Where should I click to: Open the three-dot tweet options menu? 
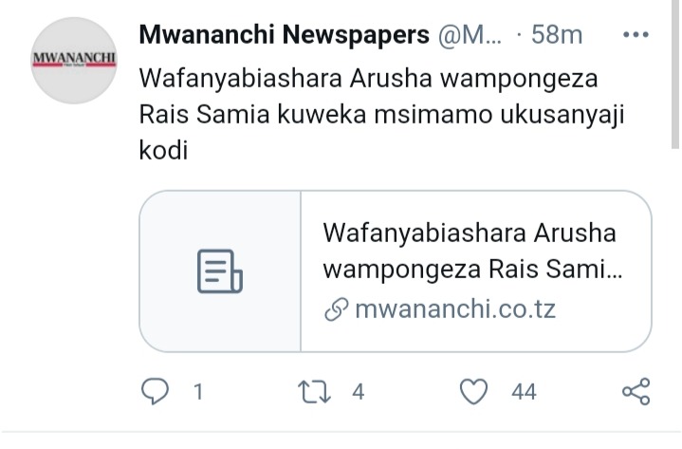(x=636, y=34)
